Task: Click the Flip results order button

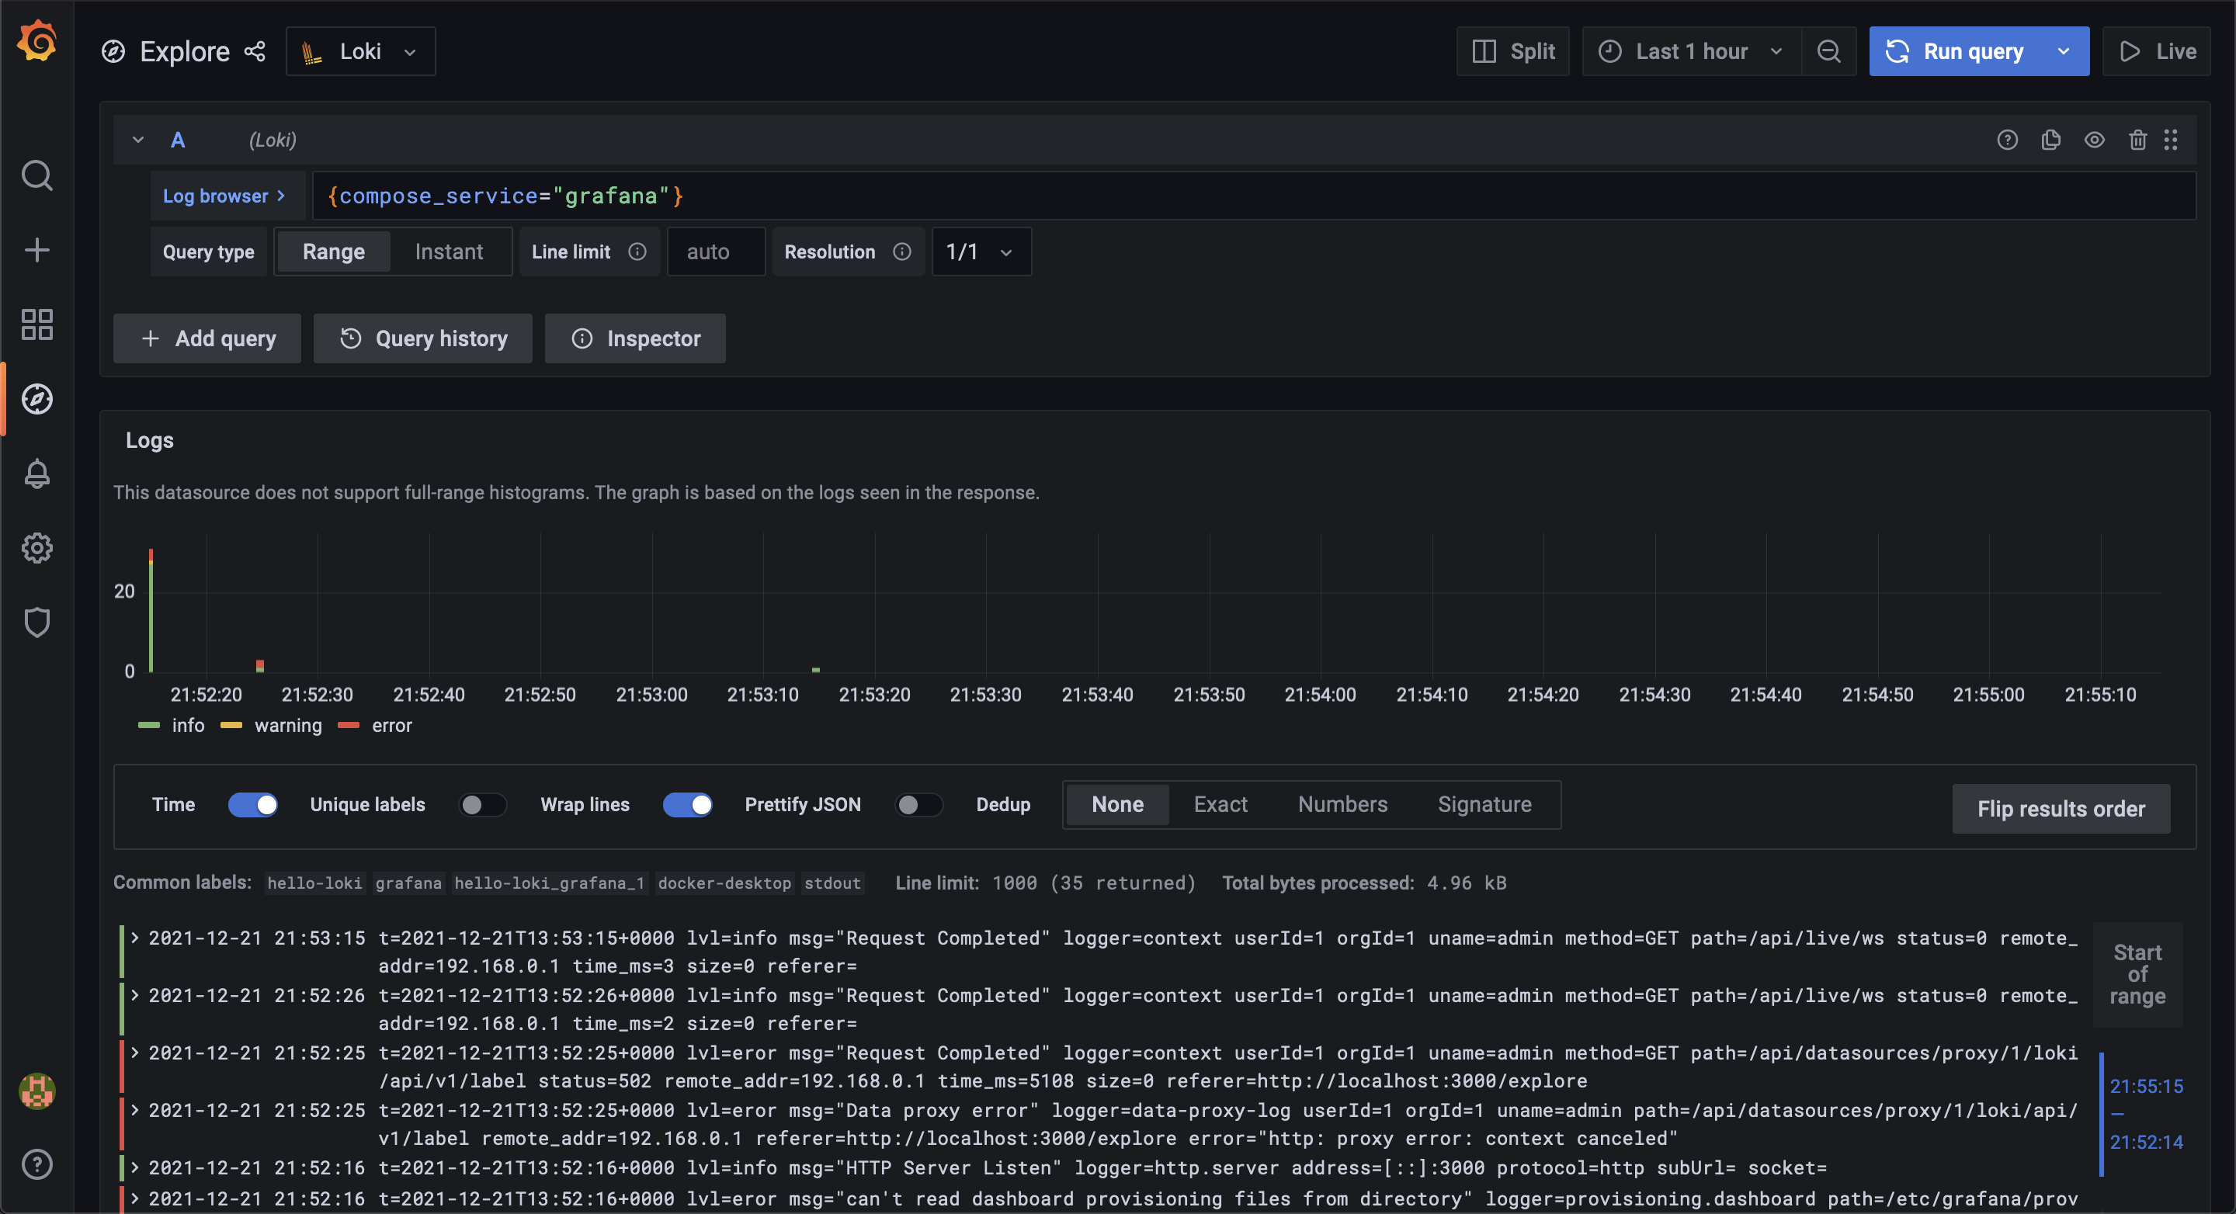Action: (2060, 809)
